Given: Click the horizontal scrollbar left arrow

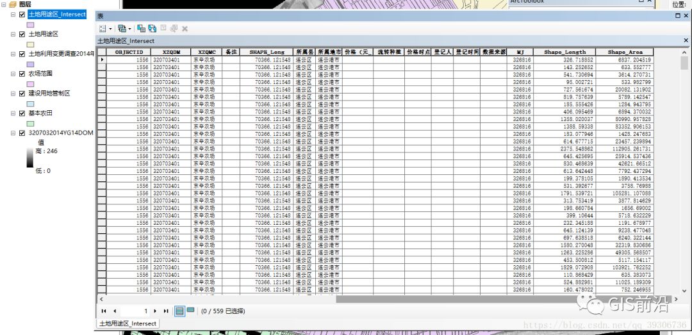Looking at the screenshot, I should pyautogui.click(x=101, y=299).
